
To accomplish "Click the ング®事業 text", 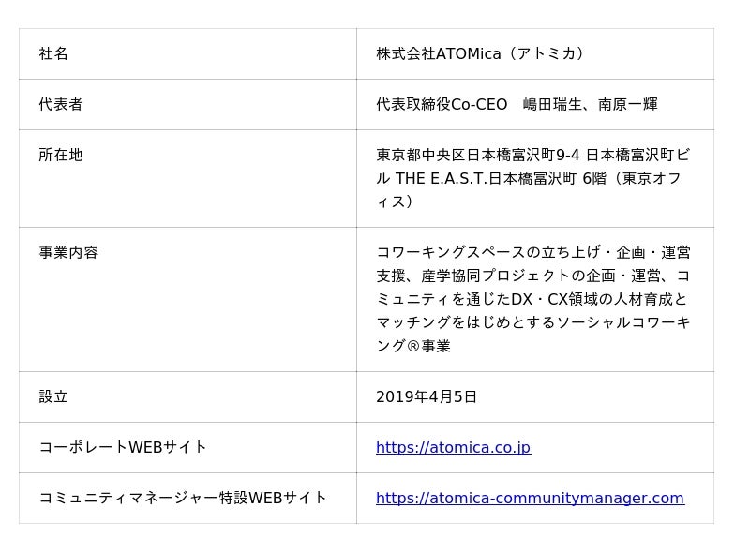I will pos(413,346).
